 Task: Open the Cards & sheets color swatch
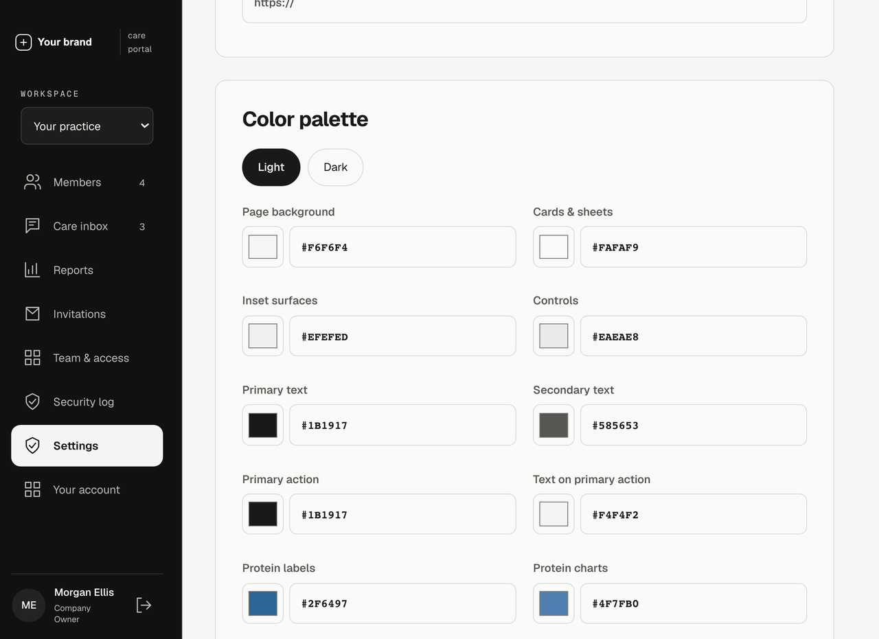(553, 247)
